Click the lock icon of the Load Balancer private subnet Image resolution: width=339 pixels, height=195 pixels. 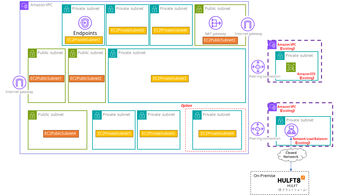[281, 121]
